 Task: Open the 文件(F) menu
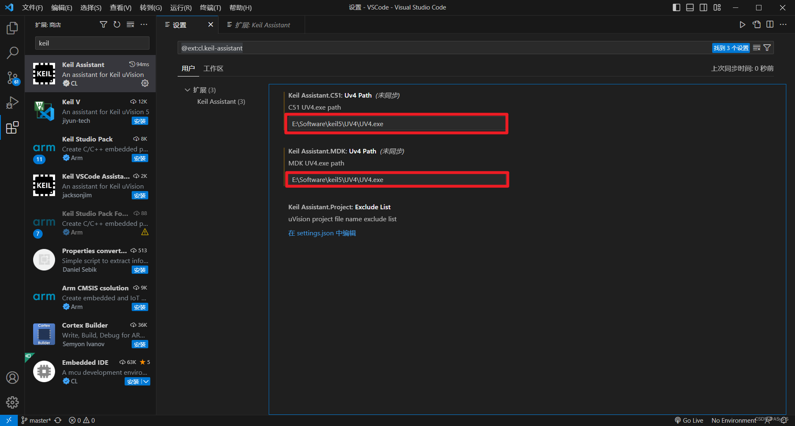(x=32, y=7)
